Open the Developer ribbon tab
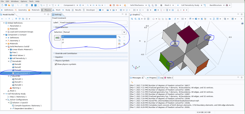 pyautogui.click(x=89, y=10)
